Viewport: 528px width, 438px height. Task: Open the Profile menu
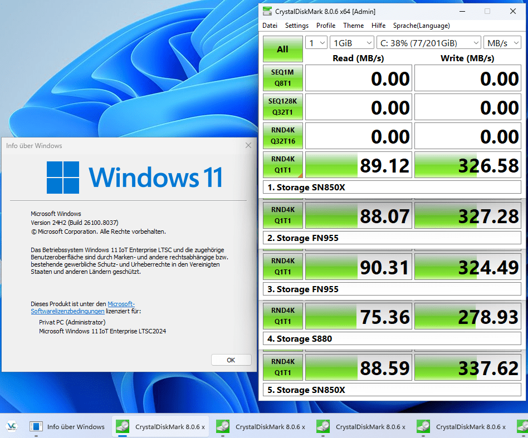click(x=326, y=26)
